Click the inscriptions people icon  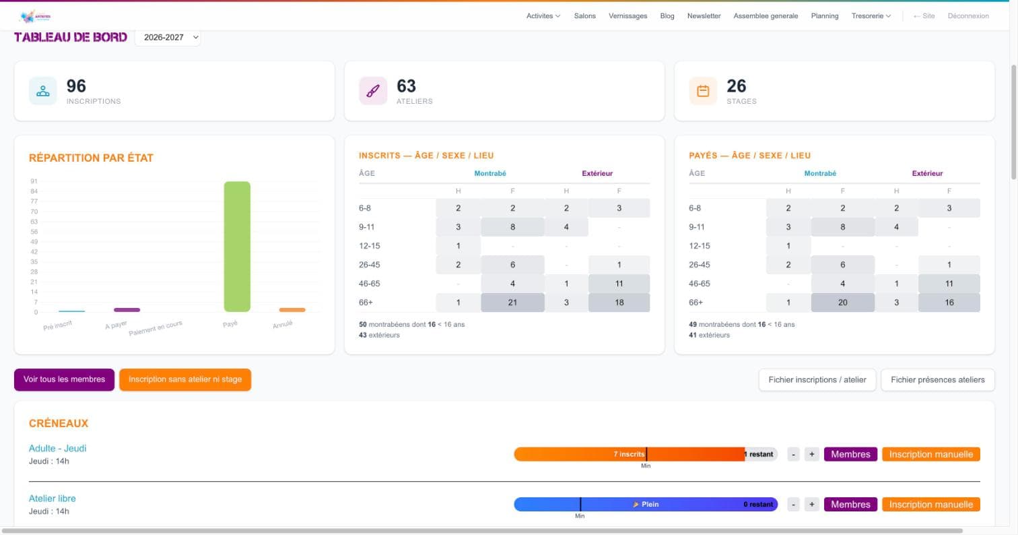click(43, 91)
